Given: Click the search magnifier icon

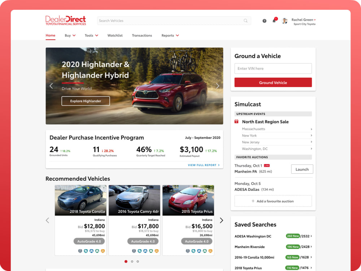Looking at the screenshot, I should pyautogui.click(x=245, y=21).
